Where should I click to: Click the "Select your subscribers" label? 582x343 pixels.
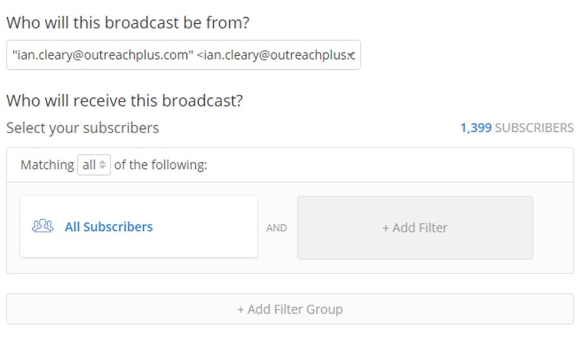[82, 128]
